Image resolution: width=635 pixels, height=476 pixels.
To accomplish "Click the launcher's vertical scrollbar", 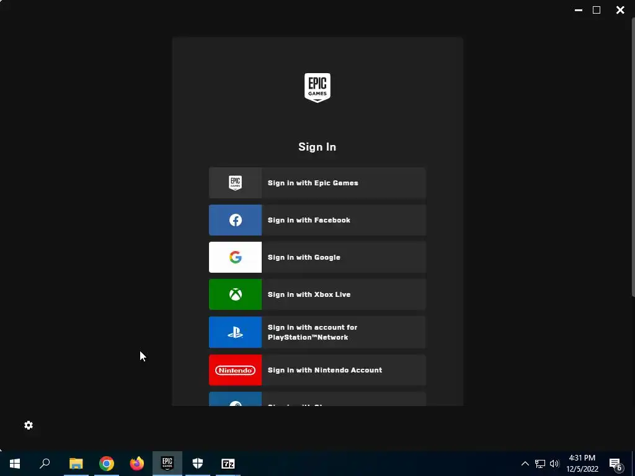I will click(633, 157).
